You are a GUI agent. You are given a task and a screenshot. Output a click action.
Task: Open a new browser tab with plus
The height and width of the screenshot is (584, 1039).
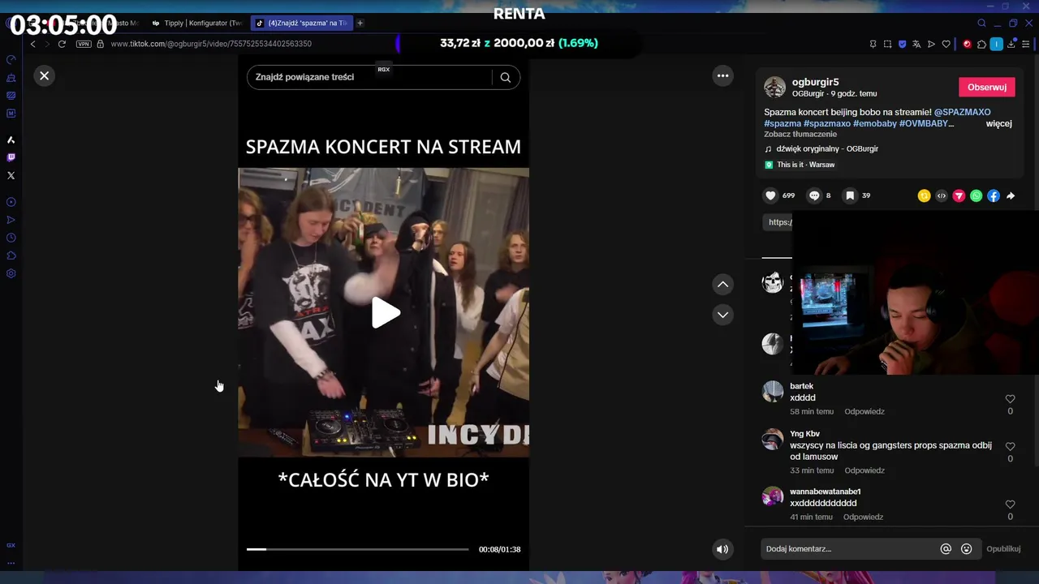pyautogui.click(x=360, y=23)
